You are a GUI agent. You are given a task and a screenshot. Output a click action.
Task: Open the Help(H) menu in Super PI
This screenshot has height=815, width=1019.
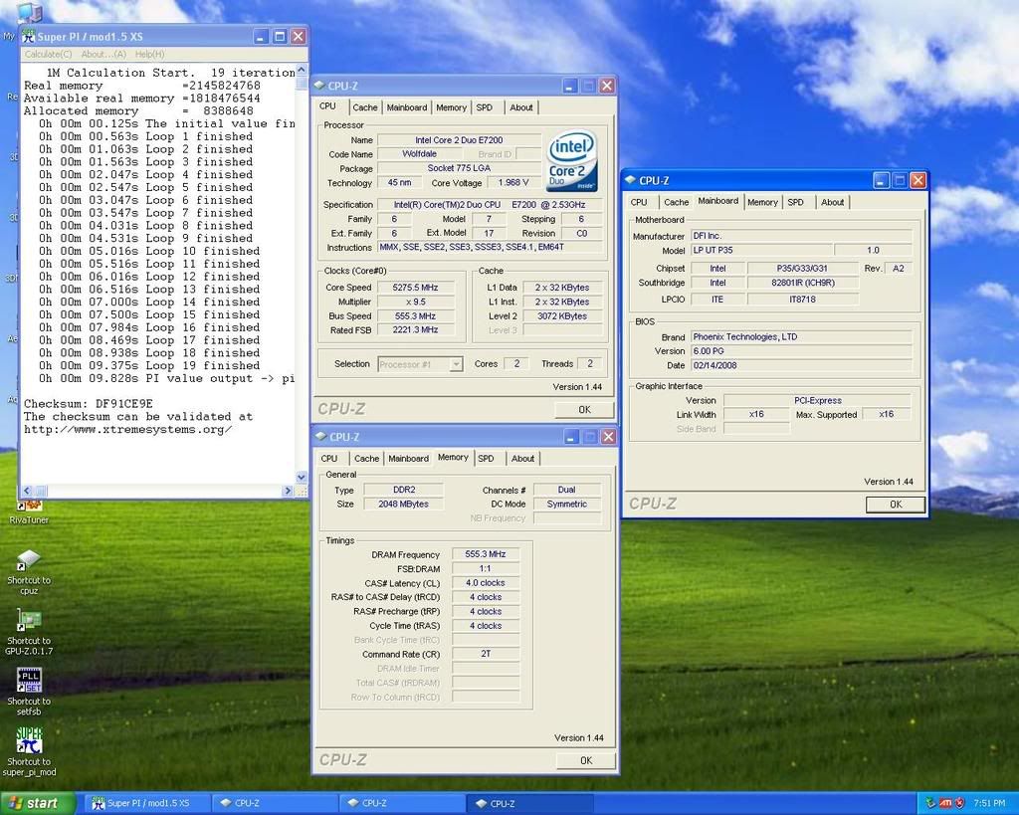click(149, 54)
